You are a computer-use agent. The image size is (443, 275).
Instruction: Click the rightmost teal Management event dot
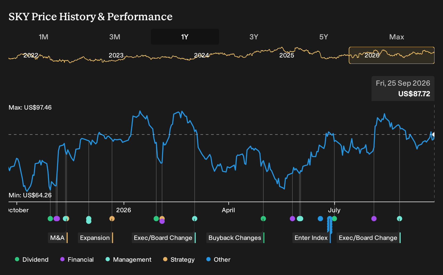400,219
